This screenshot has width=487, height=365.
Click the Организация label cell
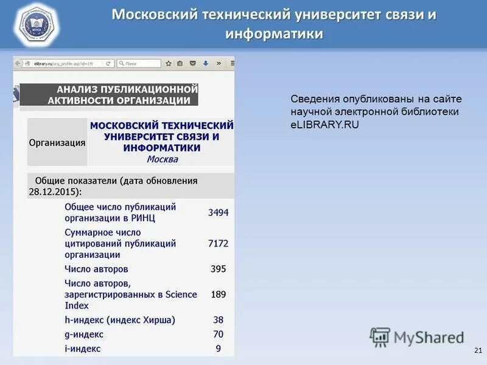pyautogui.click(x=55, y=141)
